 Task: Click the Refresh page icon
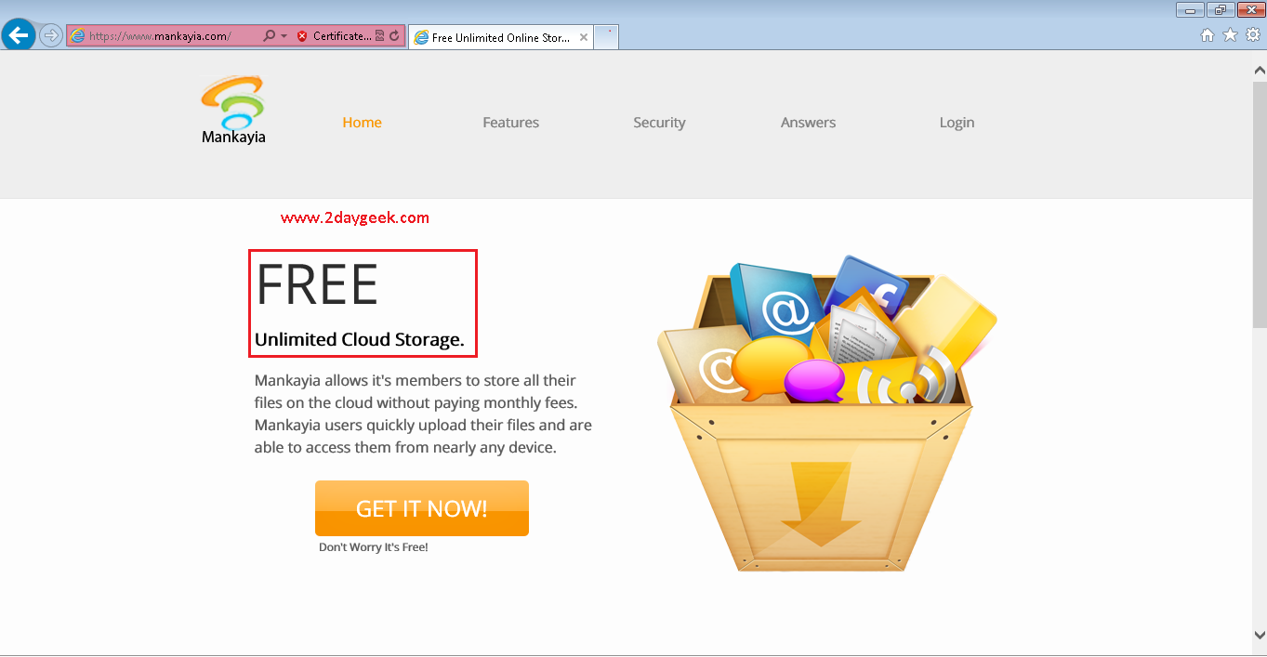394,36
